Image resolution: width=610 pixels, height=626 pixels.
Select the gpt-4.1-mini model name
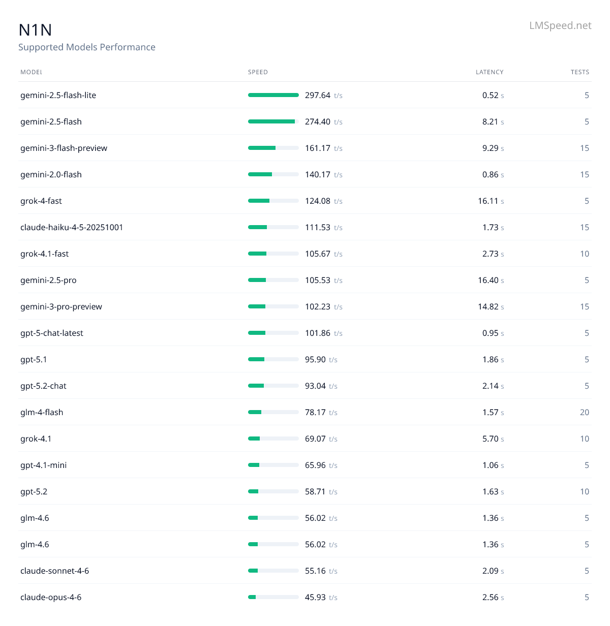point(43,465)
